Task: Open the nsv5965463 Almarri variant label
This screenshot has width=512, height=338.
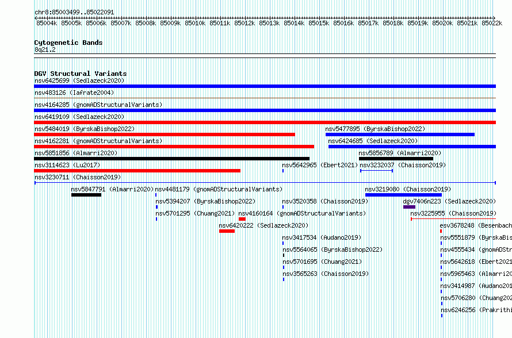Action: pyautogui.click(x=476, y=274)
